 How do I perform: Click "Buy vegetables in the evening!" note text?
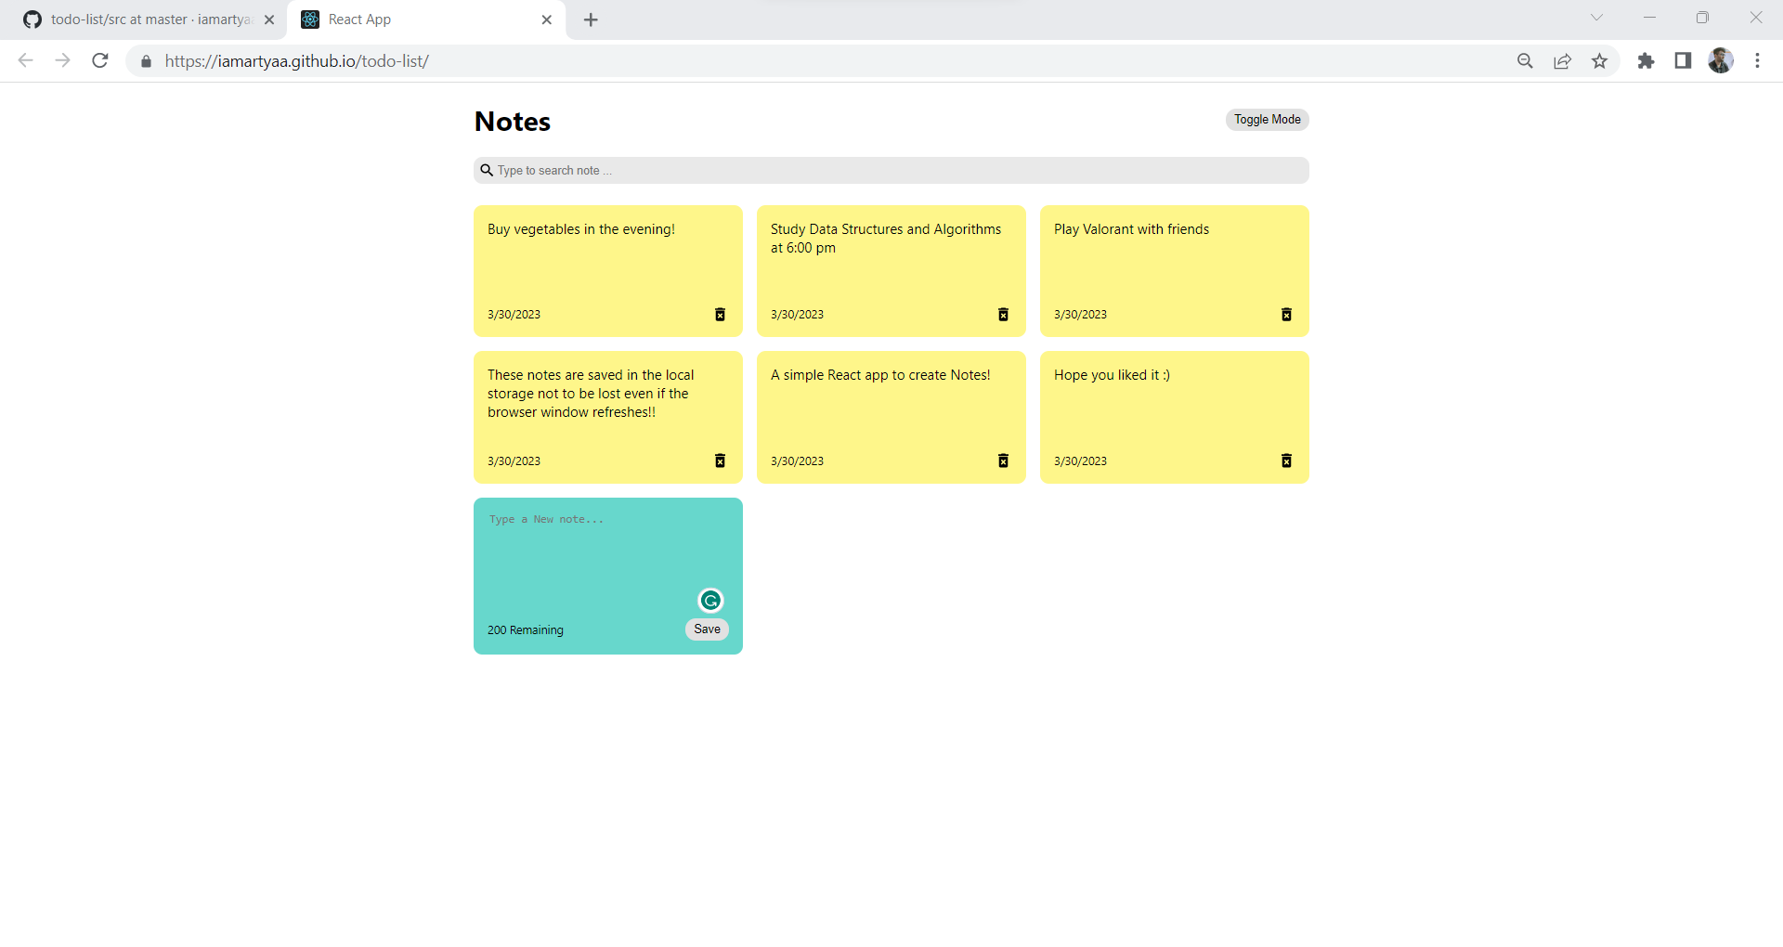[x=581, y=229]
